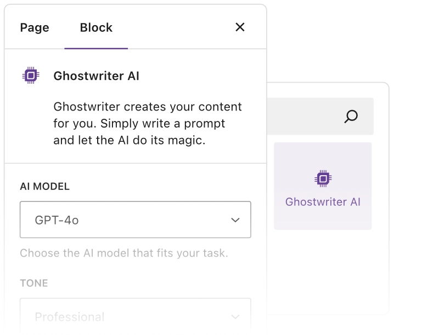Click the Ghostwriter AI label in the block tile

[x=323, y=202]
